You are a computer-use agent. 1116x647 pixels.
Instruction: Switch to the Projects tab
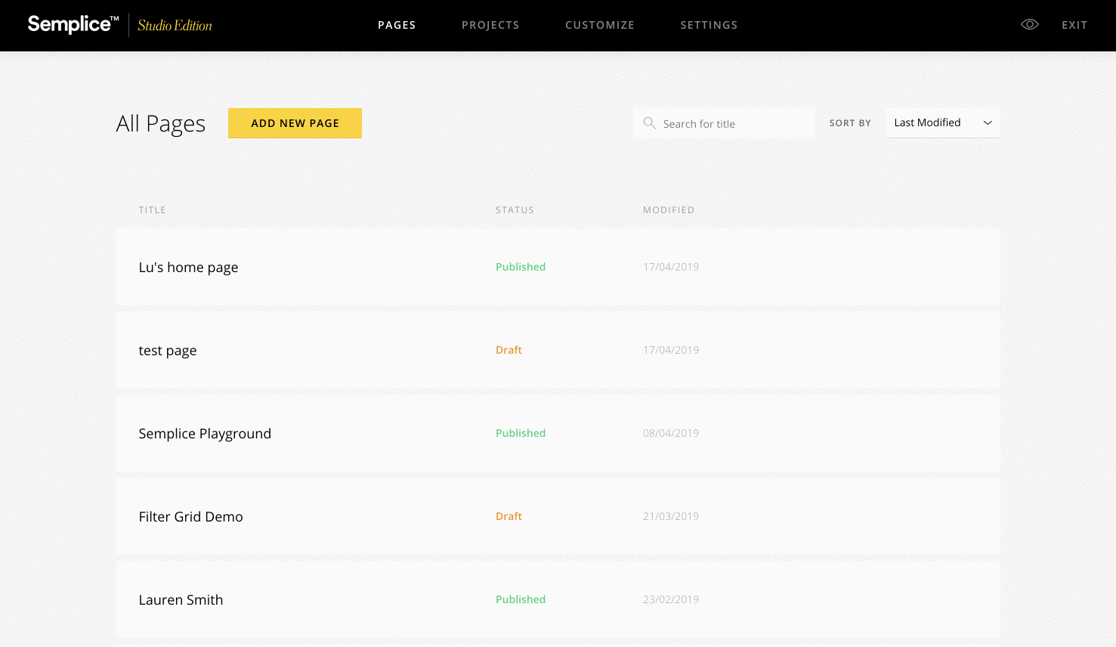coord(490,25)
